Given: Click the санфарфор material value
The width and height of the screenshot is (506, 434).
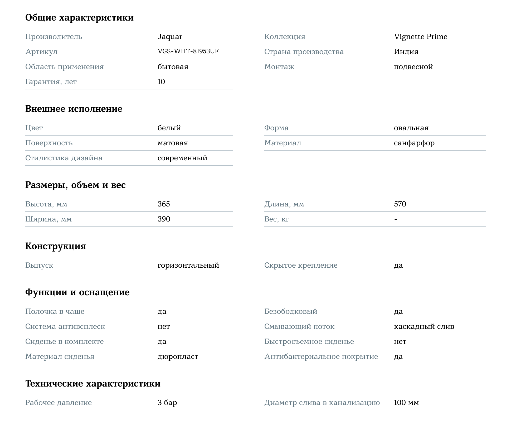Looking at the screenshot, I should coord(414,143).
